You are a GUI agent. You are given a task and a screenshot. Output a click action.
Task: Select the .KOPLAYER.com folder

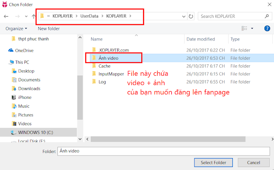pos(113,50)
